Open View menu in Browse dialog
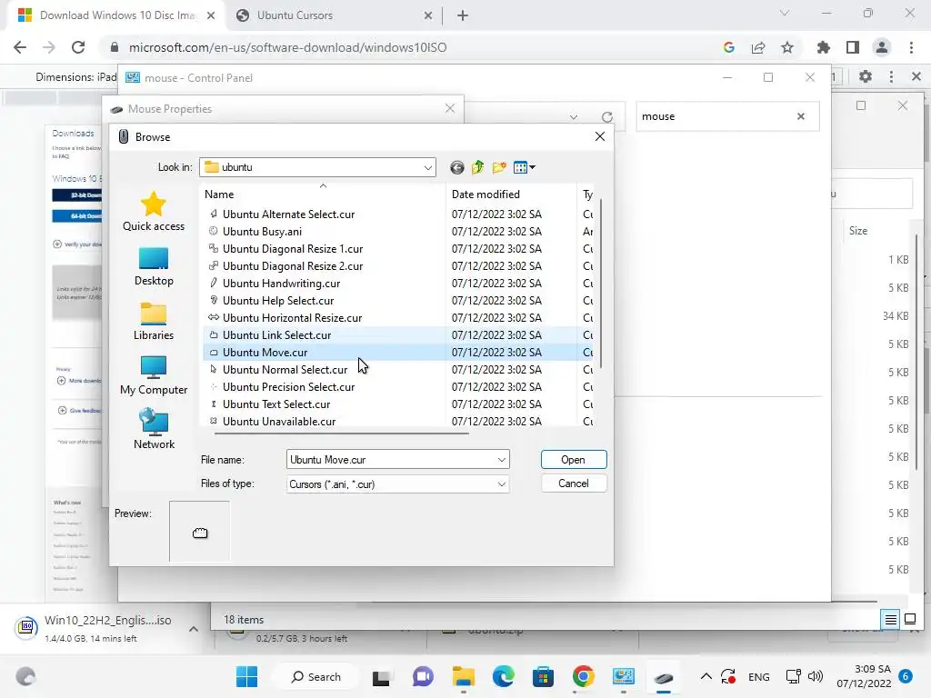The height and width of the screenshot is (698, 931). pos(524,167)
